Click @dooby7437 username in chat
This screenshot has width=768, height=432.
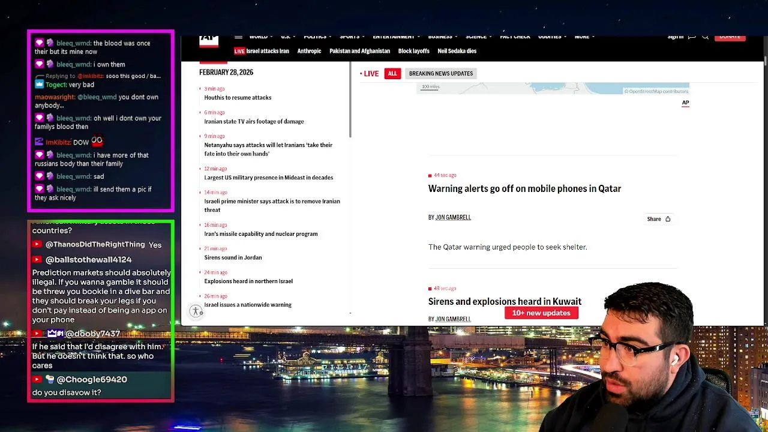coord(92,334)
